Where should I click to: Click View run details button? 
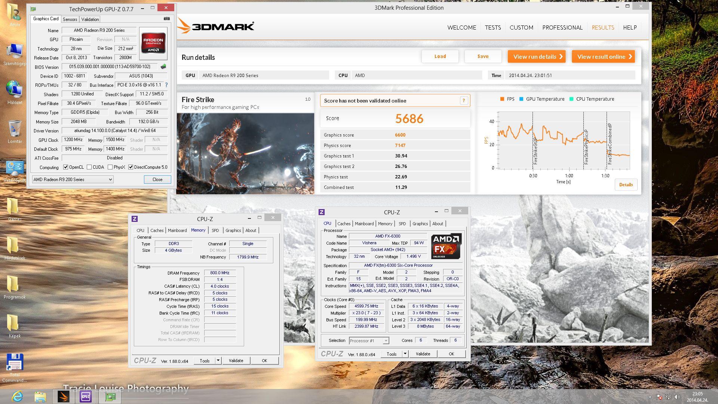coord(537,56)
